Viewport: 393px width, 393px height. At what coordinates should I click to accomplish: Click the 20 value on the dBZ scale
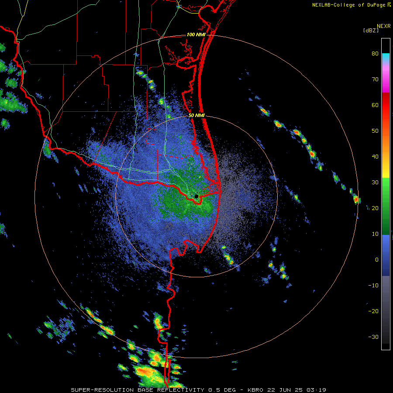(375, 208)
